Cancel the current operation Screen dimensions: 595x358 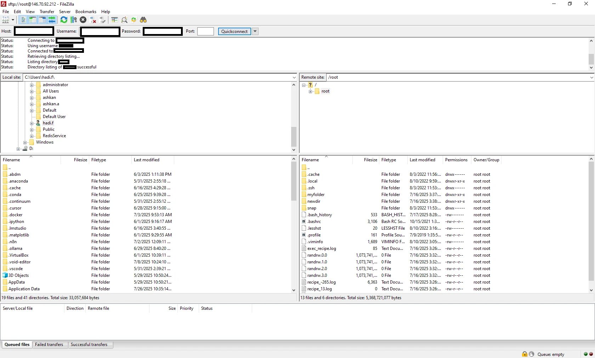point(83,20)
